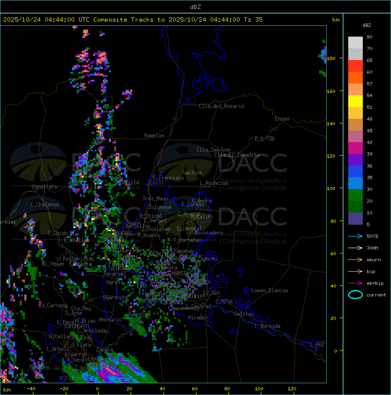
Task: Click the 'La_Carrera' map label
Action: click(x=53, y=305)
